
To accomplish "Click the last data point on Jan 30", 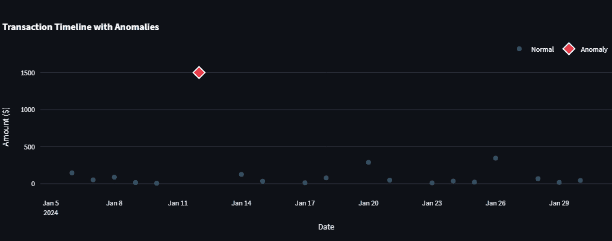I will coord(581,181).
